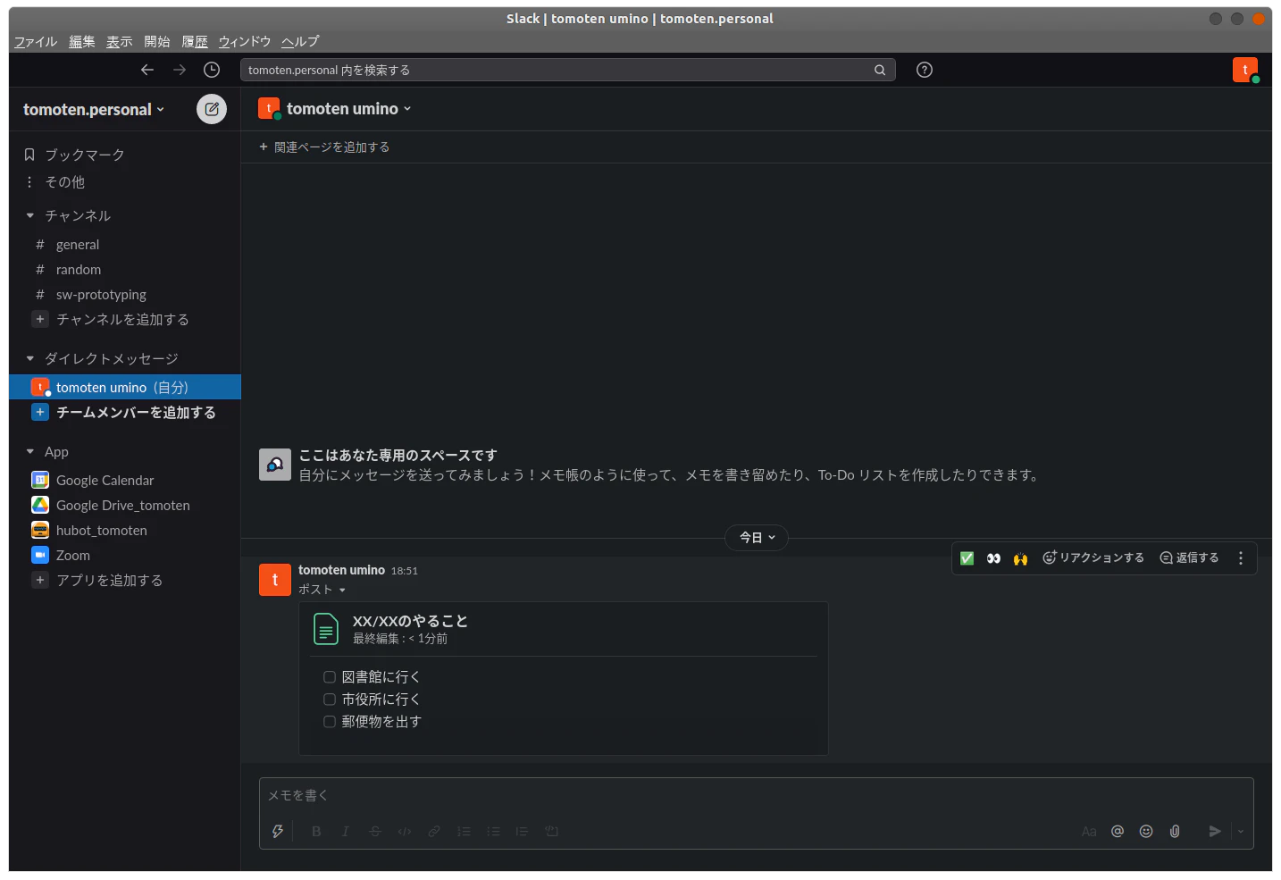The height and width of the screenshot is (880, 1281).
Task: Open shortcuts lightning bolt icon
Action: coord(278,831)
